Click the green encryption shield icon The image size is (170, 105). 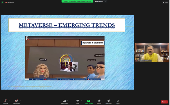pos(2,2)
